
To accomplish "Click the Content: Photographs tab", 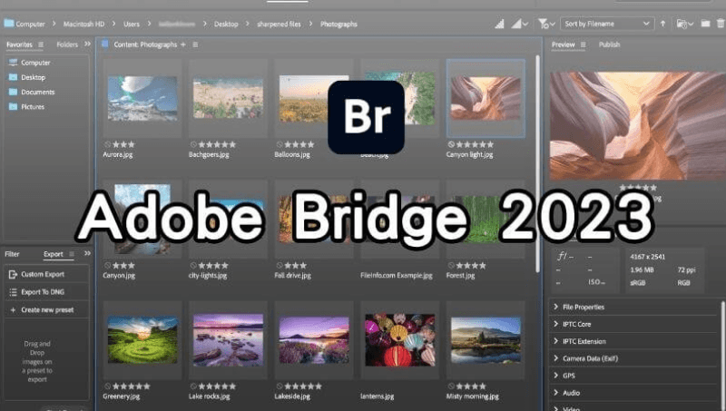I will (x=145, y=44).
